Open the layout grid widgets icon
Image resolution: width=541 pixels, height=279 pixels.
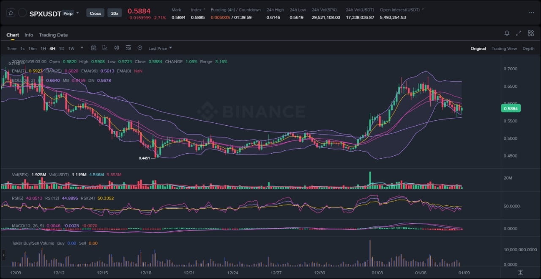[530, 33]
